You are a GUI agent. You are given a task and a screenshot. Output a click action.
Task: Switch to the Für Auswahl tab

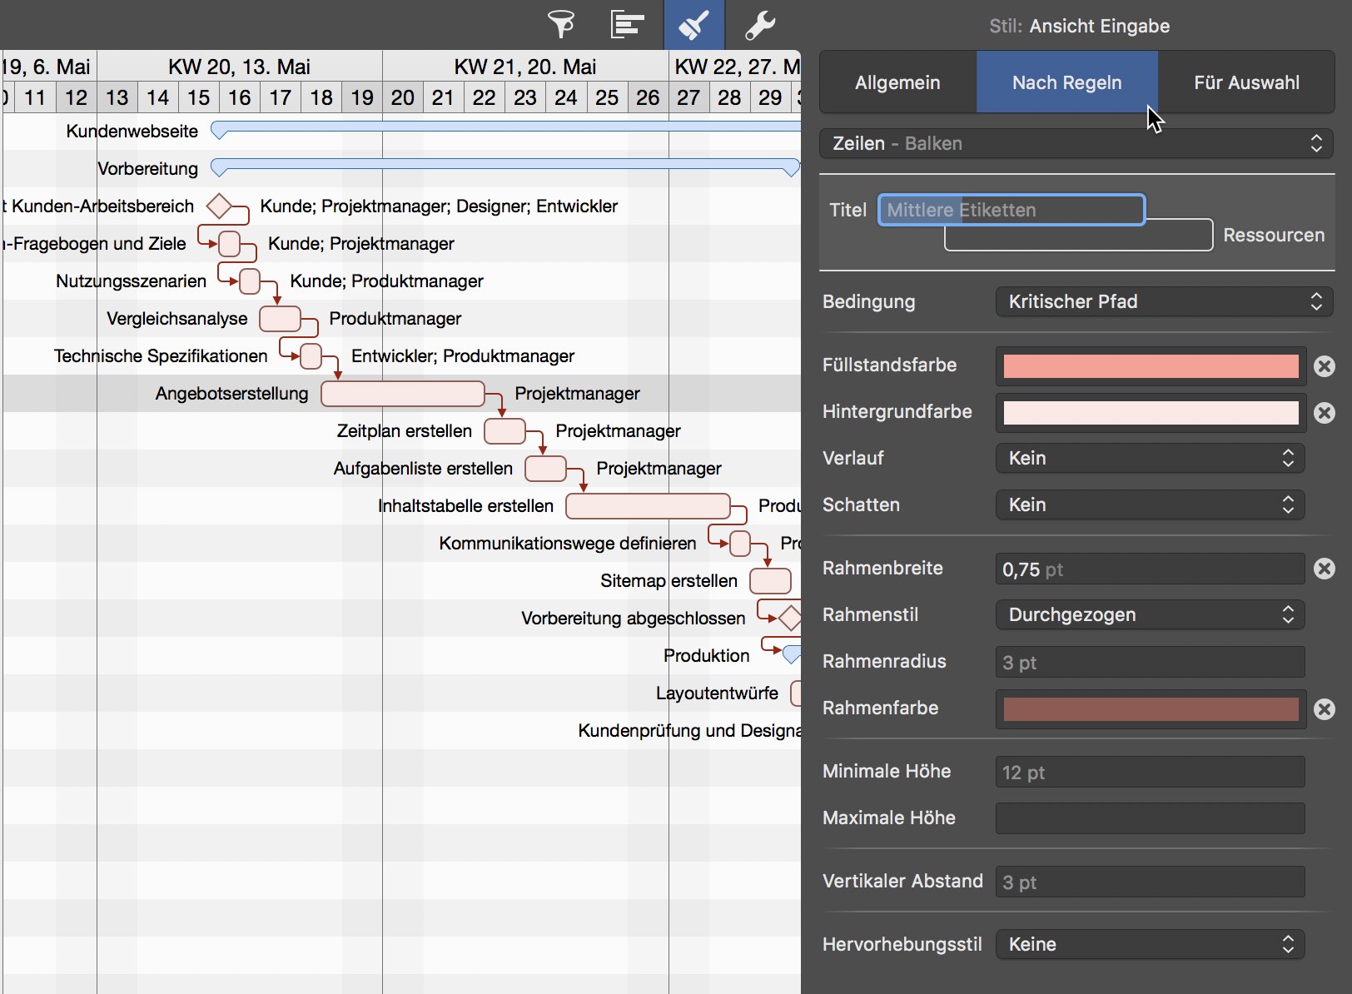(x=1245, y=82)
